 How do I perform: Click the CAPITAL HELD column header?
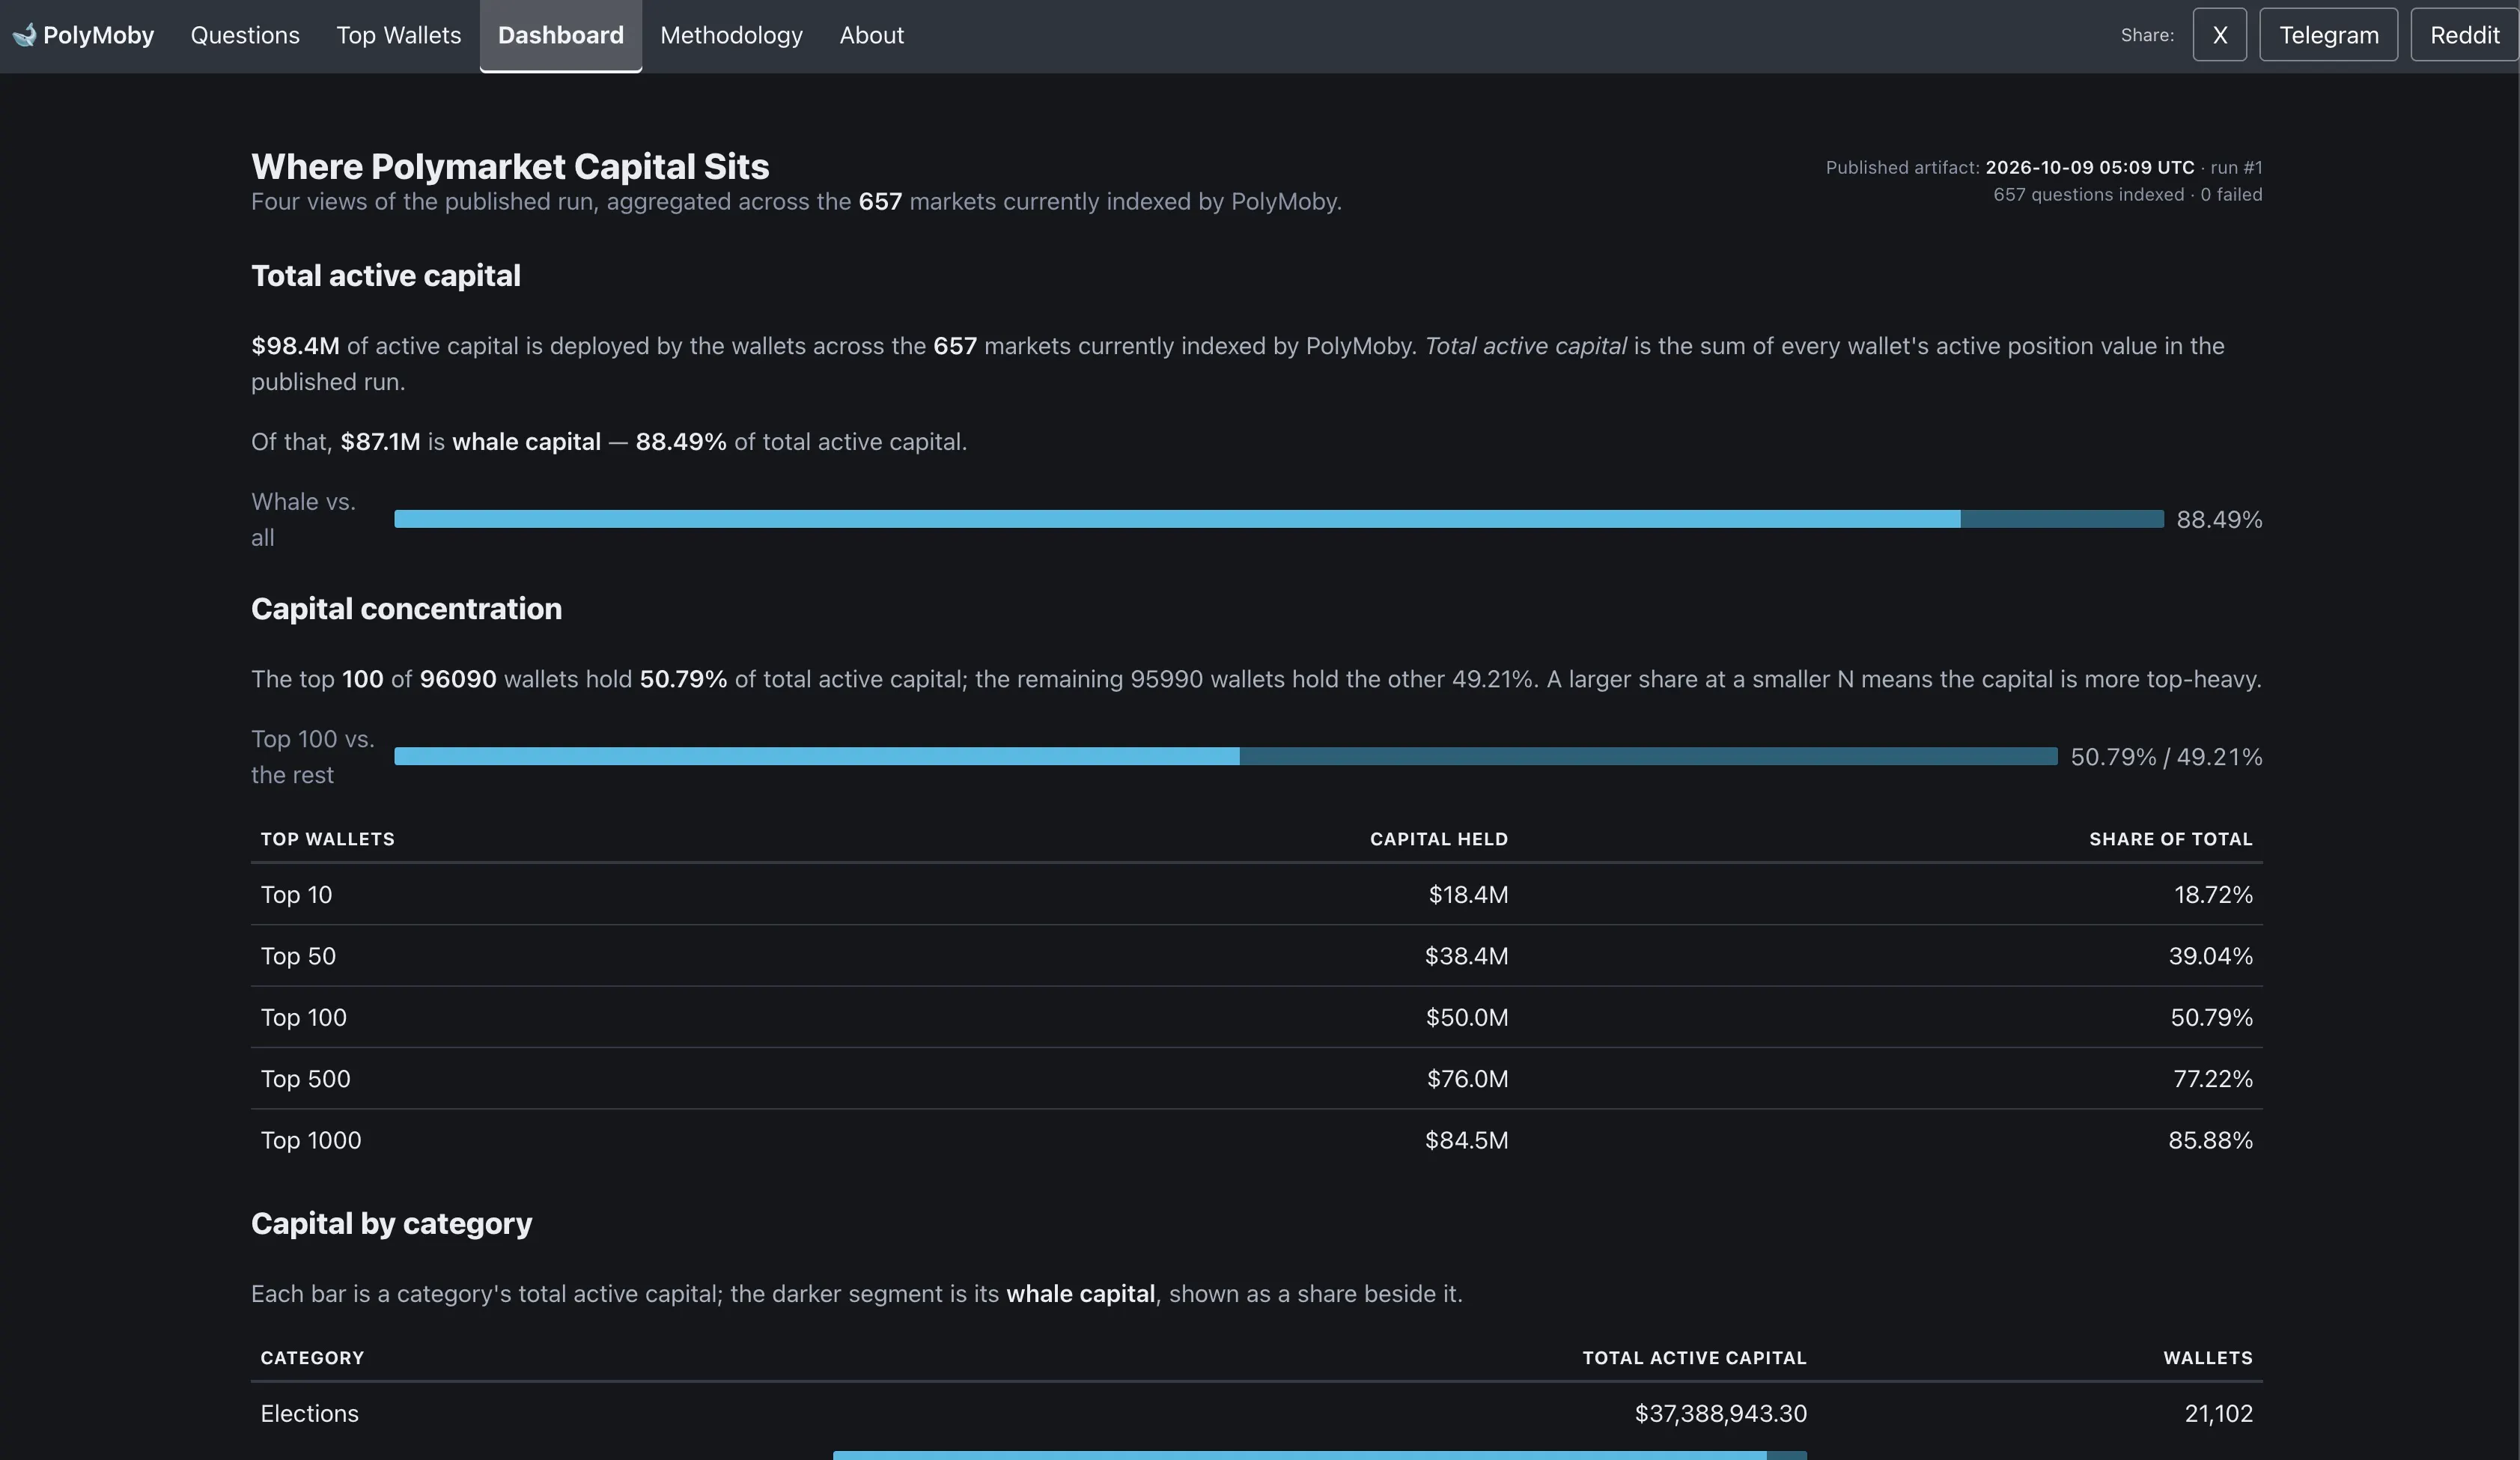point(1438,839)
